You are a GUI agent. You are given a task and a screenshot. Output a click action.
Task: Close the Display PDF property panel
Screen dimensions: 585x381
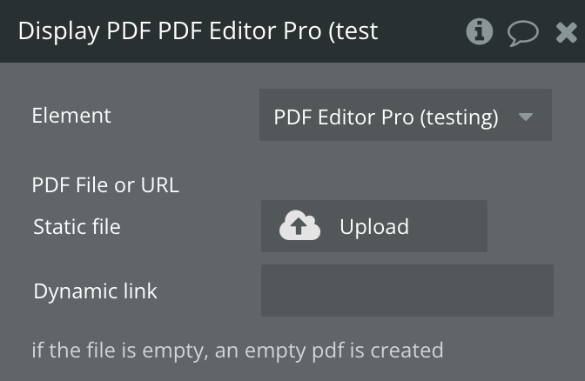(566, 33)
